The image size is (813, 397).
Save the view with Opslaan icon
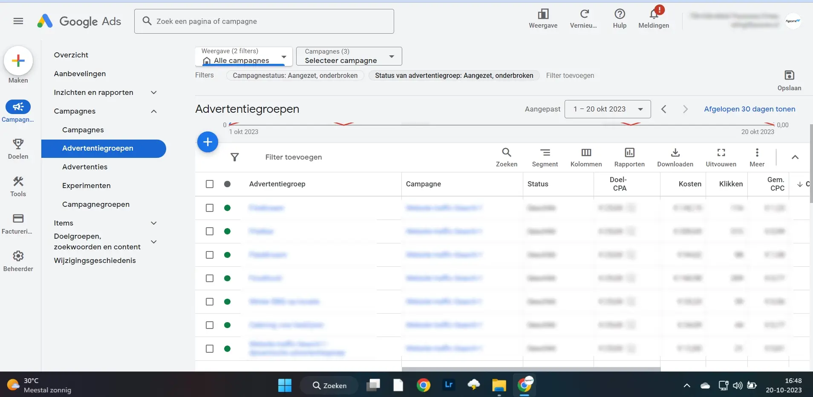789,76
